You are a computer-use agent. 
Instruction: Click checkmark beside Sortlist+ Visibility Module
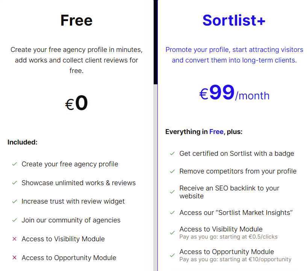pyautogui.click(x=172, y=233)
